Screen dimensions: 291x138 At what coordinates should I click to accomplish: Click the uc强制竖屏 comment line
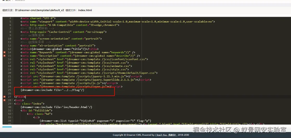coord(36,35)
